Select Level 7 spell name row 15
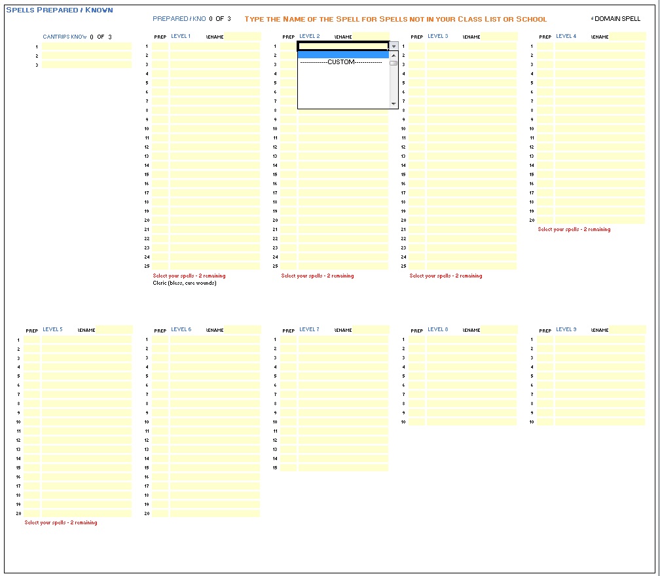This screenshot has width=660, height=576. point(343,468)
